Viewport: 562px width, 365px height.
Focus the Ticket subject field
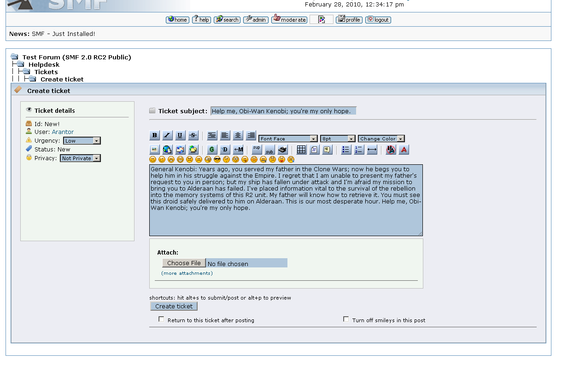coord(283,111)
